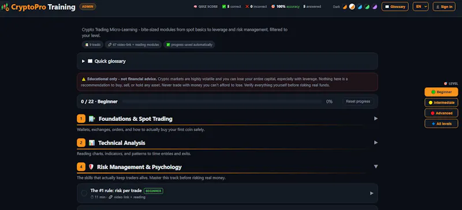This screenshot has width=462, height=210.
Task: Click the orange number 2 track badge
Action: coord(81,143)
